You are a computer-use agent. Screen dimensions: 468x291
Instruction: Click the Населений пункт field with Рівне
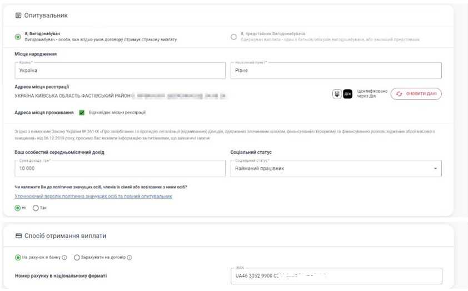click(x=336, y=71)
